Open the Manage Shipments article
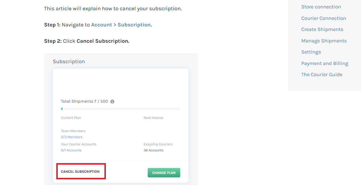361x189 pixels. click(x=324, y=41)
